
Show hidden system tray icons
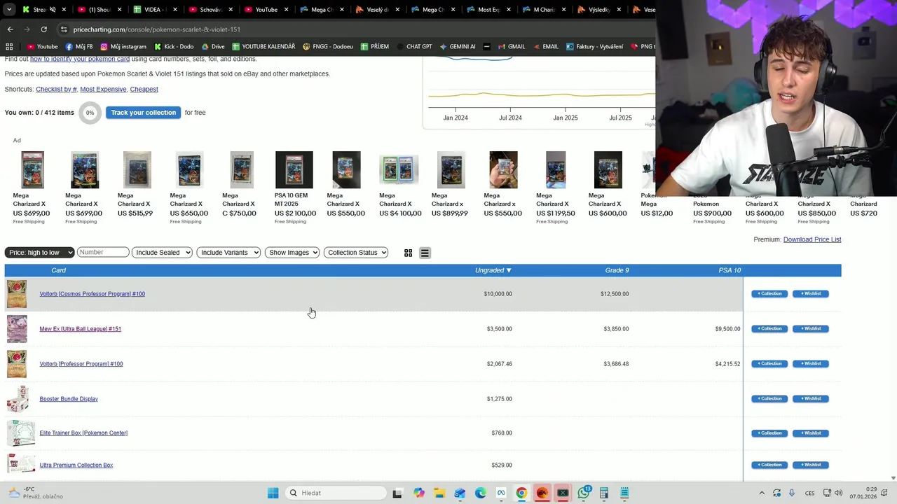click(762, 493)
